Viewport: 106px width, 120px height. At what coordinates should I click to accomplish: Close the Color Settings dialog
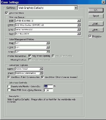tap(103, 2)
